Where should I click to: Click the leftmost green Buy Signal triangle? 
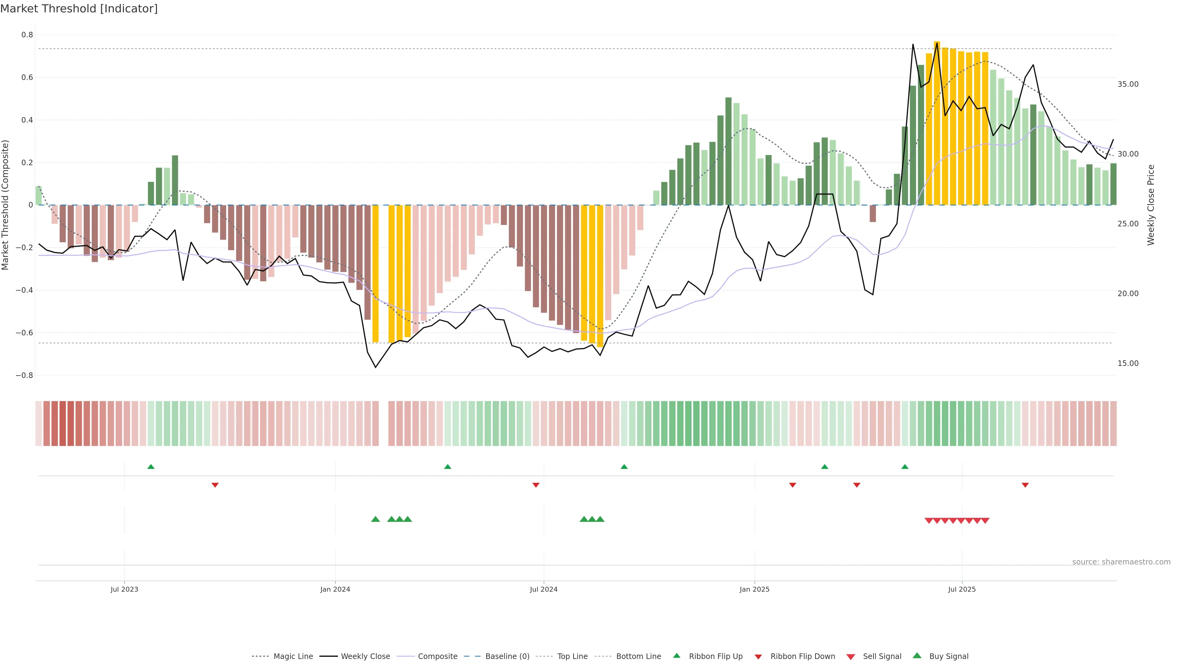(375, 519)
